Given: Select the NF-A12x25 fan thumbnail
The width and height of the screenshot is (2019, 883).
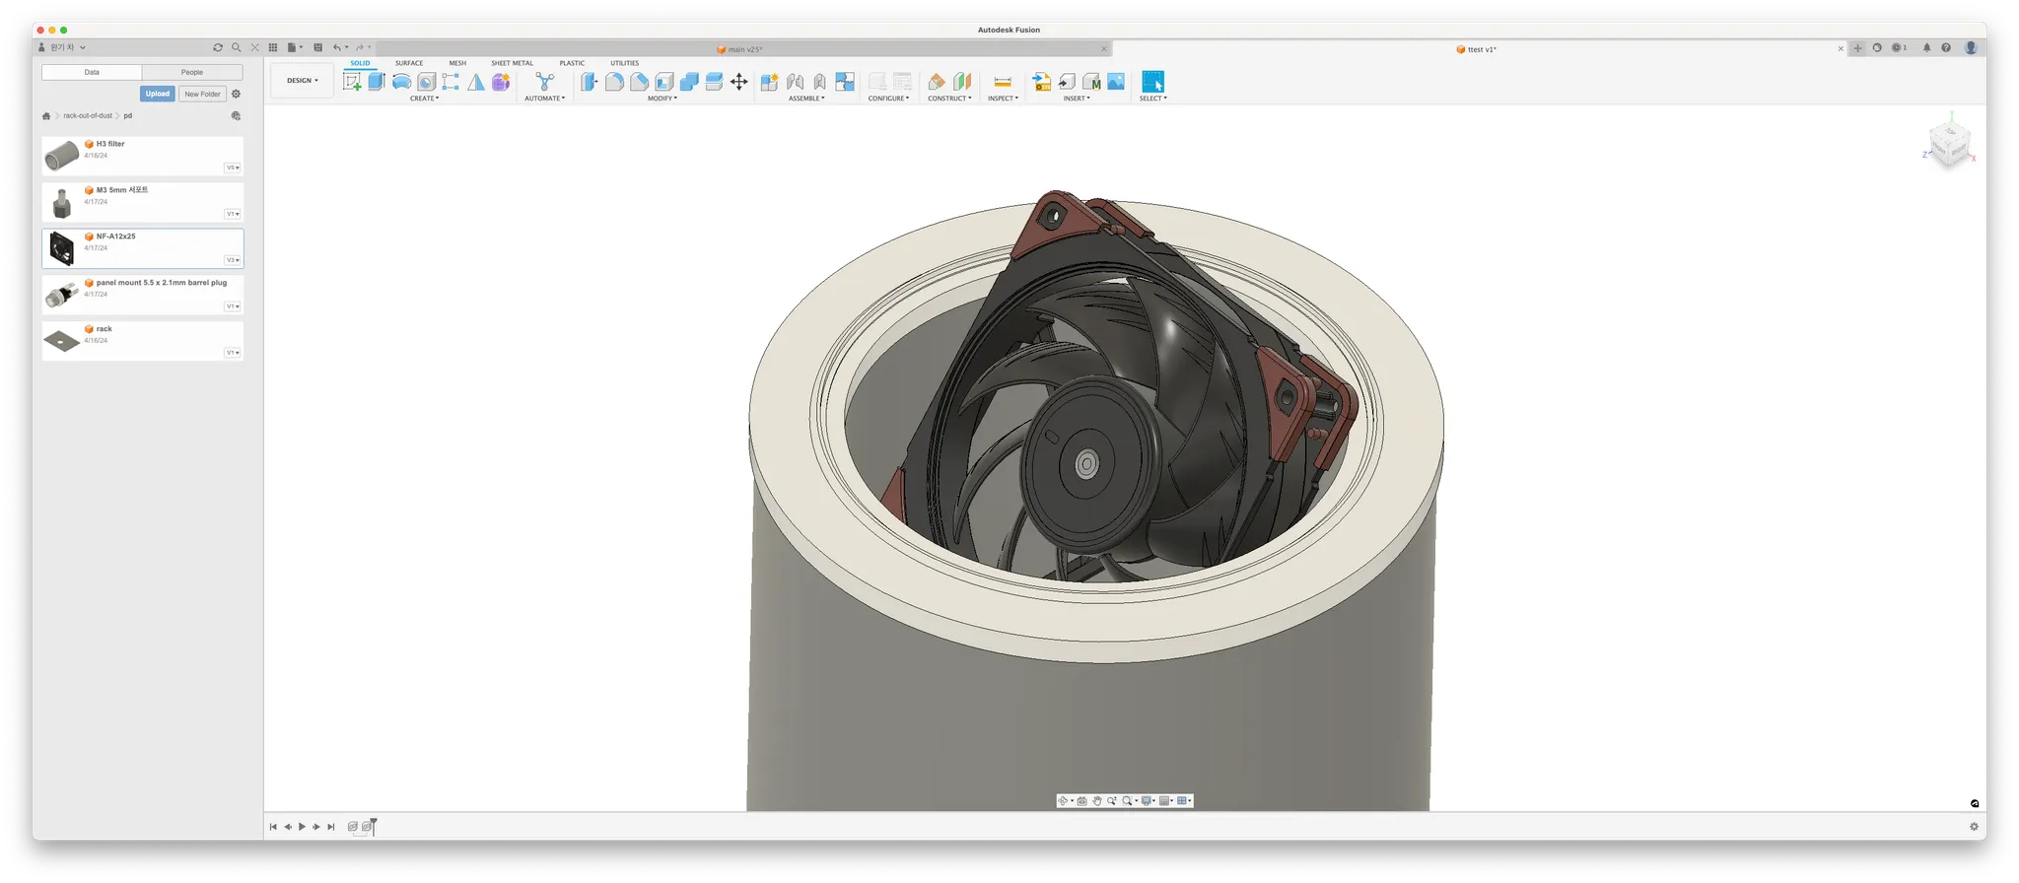Looking at the screenshot, I should click(62, 248).
